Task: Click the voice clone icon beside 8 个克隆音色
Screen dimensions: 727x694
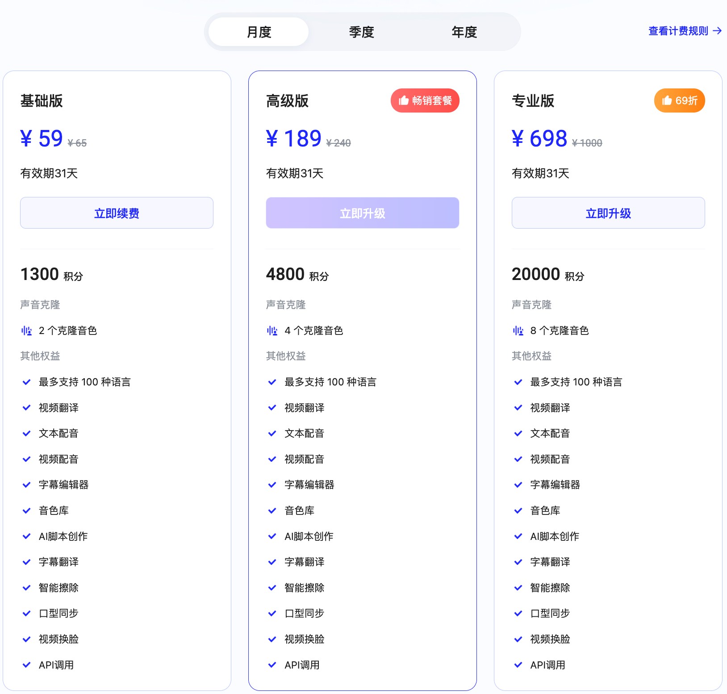Action: pyautogui.click(x=518, y=331)
